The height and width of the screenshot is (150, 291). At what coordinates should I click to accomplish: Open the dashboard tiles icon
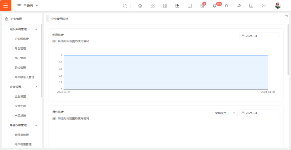click(177, 6)
